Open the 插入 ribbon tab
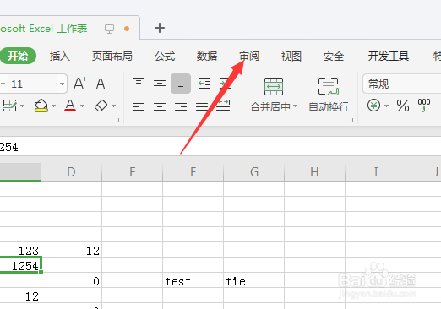 pyautogui.click(x=60, y=57)
